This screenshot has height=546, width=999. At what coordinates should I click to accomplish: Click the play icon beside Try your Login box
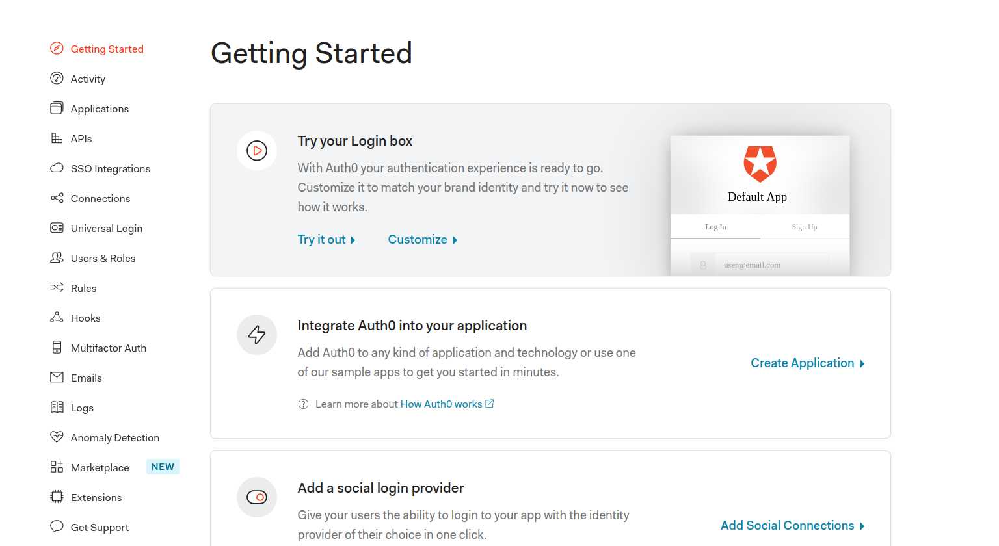257,151
